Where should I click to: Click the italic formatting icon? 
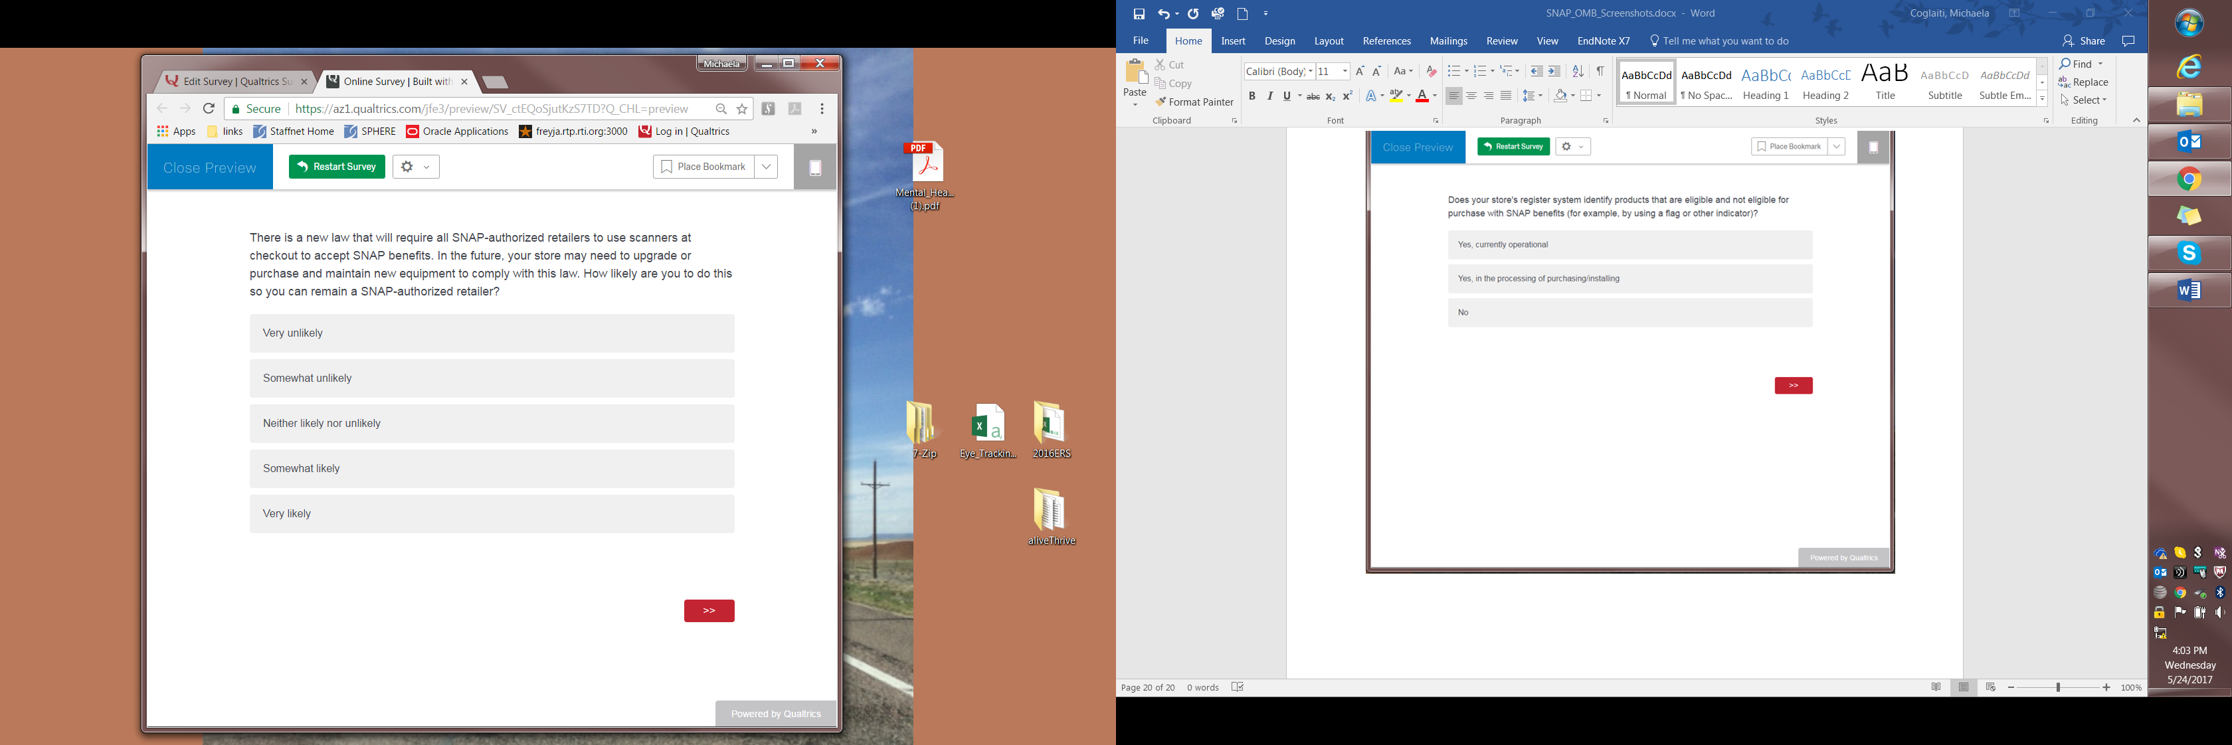[1269, 96]
